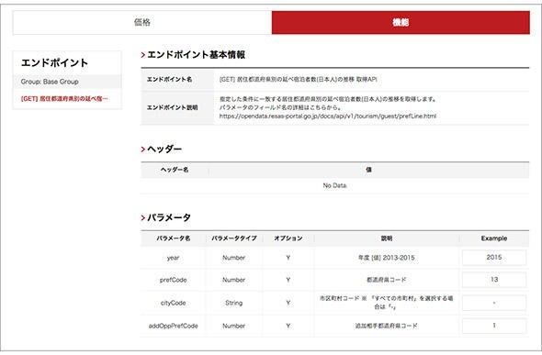Click the chevron beside パラメータ heading

142,217
